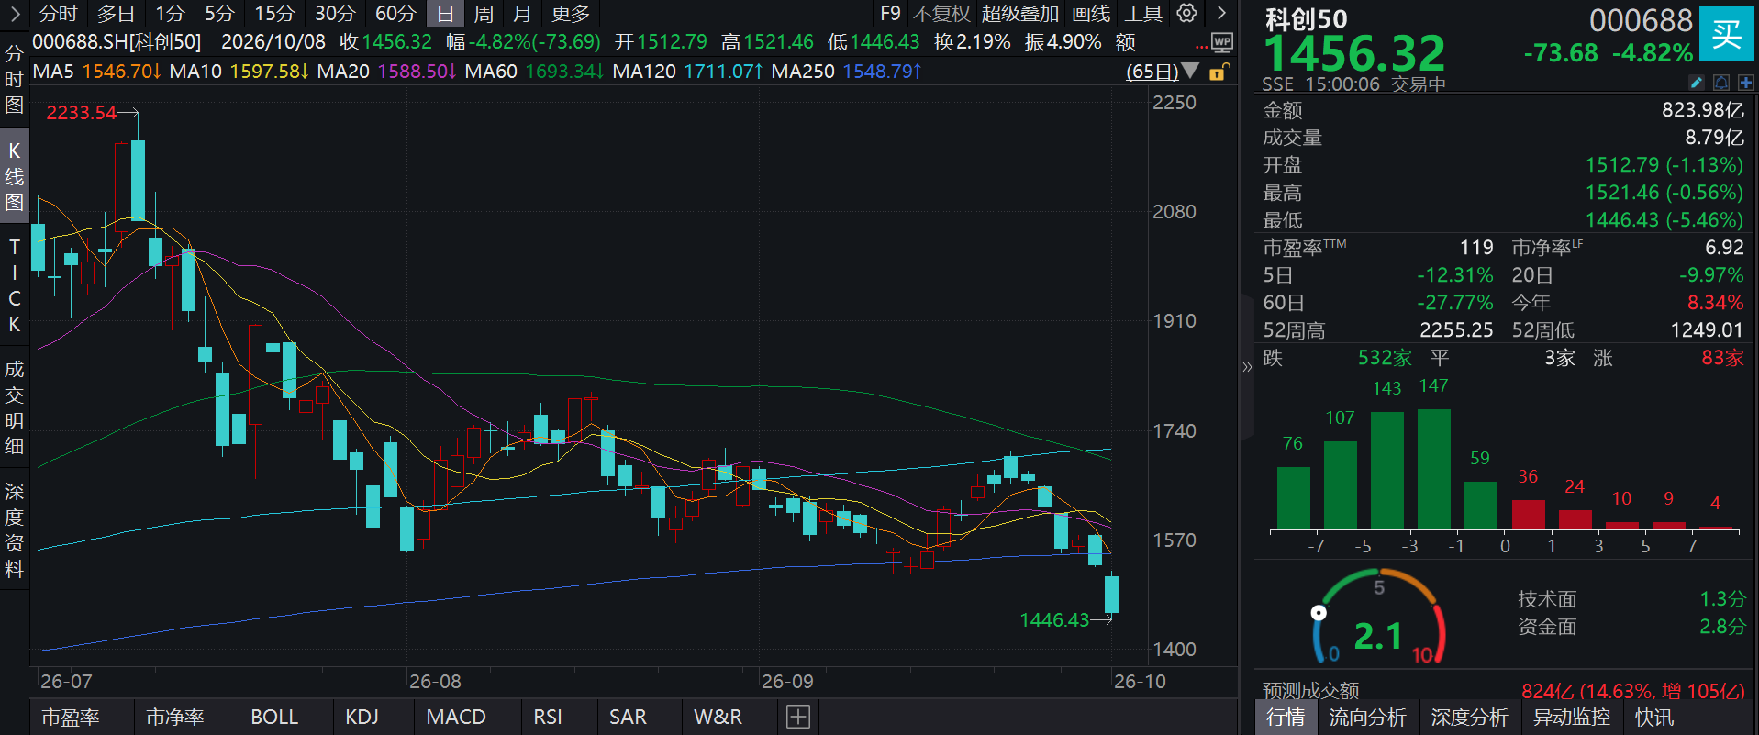Select K线图 in left sidebar
Viewport: 1759px width, 735px height.
14,176
